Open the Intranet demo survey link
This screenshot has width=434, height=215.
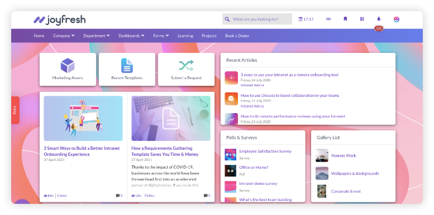[258, 184]
